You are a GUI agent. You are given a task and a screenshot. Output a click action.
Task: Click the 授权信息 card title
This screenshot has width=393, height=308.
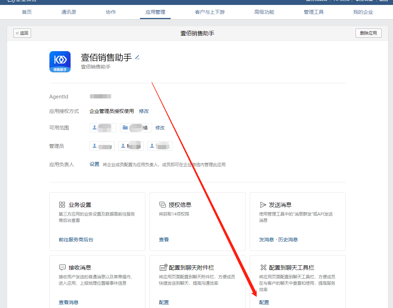tap(180, 205)
